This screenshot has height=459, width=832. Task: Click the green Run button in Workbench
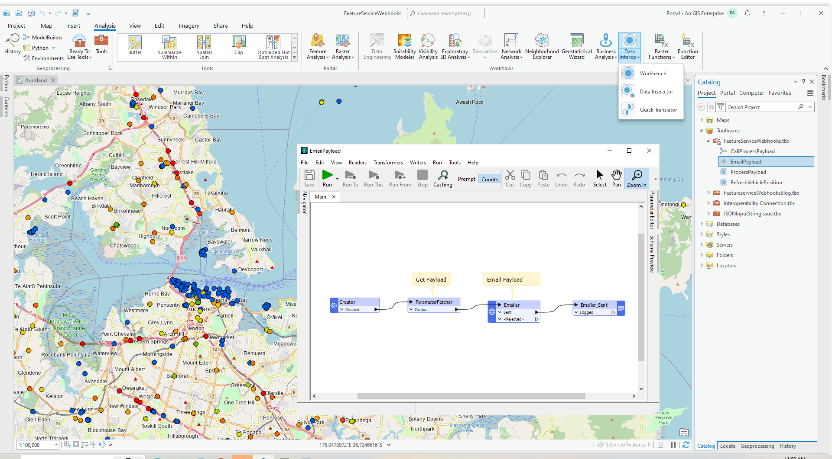click(327, 176)
